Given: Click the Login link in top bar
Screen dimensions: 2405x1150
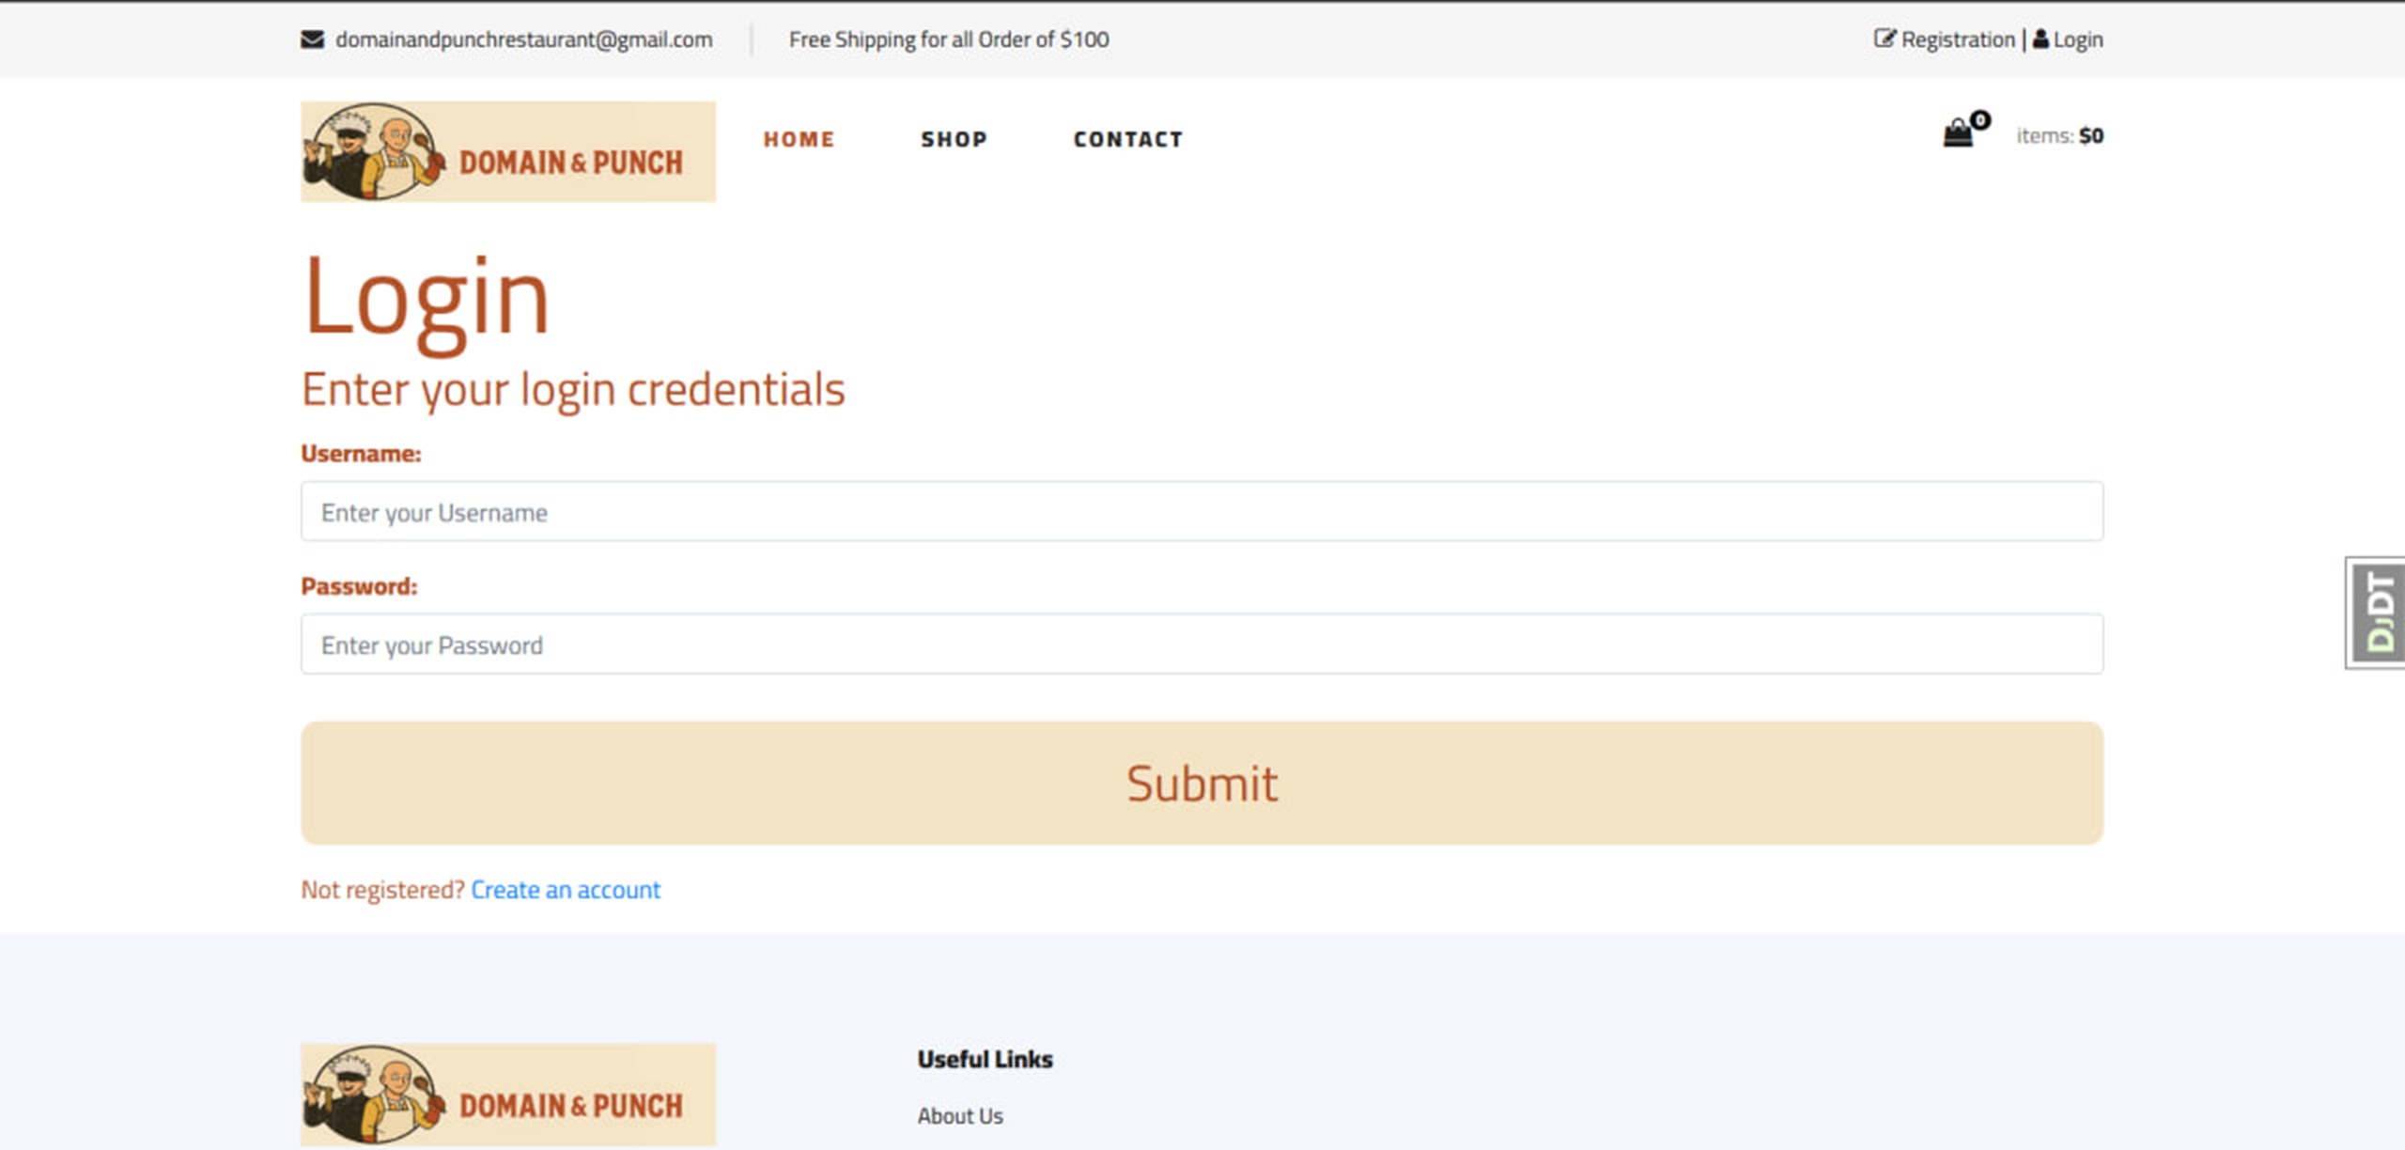Looking at the screenshot, I should coord(2078,39).
